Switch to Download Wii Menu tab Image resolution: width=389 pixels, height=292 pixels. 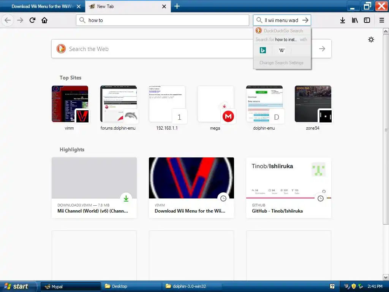click(x=43, y=6)
